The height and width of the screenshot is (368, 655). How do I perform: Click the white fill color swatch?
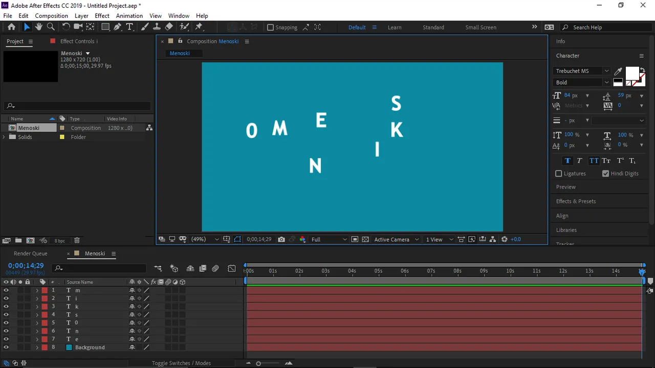pyautogui.click(x=632, y=74)
